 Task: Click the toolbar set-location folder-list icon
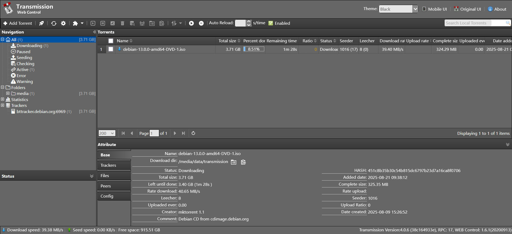click(x=152, y=23)
